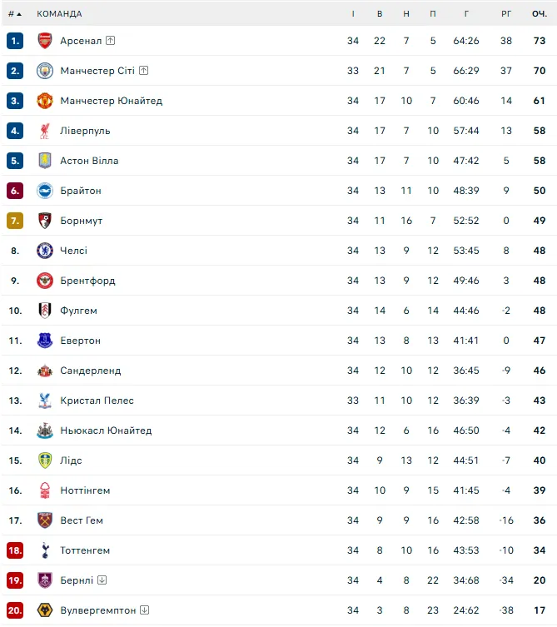Click the КОМАНДА column header
Screen dimensions: 557x627
pyautogui.click(x=59, y=14)
